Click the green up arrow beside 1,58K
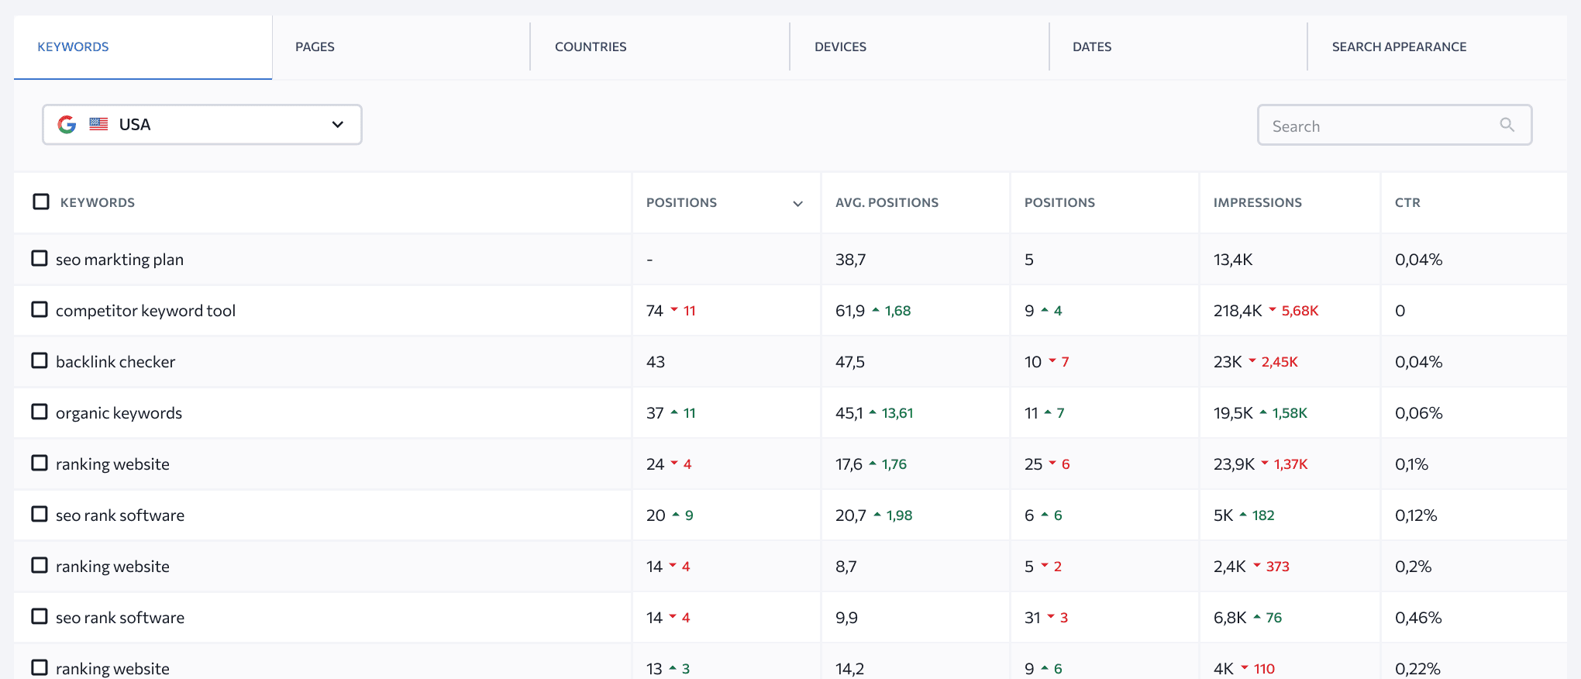1581x679 pixels. click(1263, 412)
